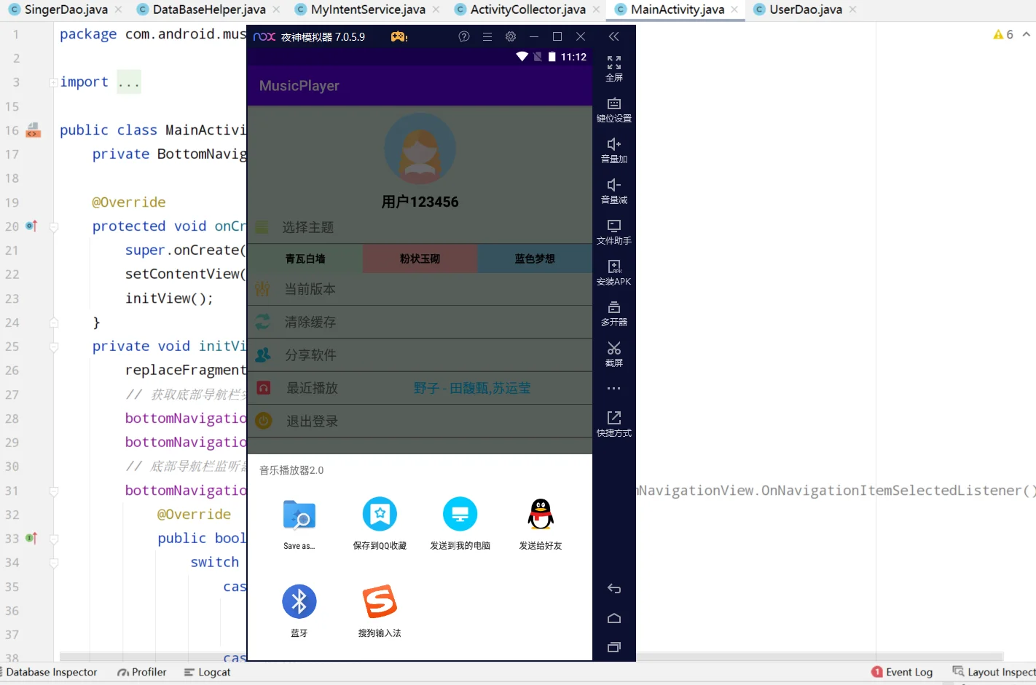Enter fullscreen with Nox 全屏 button
Viewport: 1036px width, 685px height.
614,68
